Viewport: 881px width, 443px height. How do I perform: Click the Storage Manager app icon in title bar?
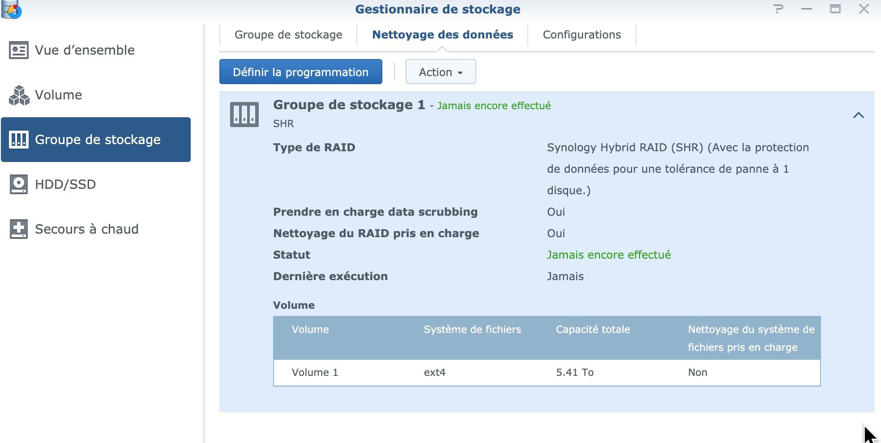coord(12,9)
